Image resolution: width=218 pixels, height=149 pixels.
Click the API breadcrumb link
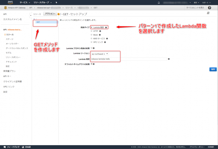(x=31, y=8)
